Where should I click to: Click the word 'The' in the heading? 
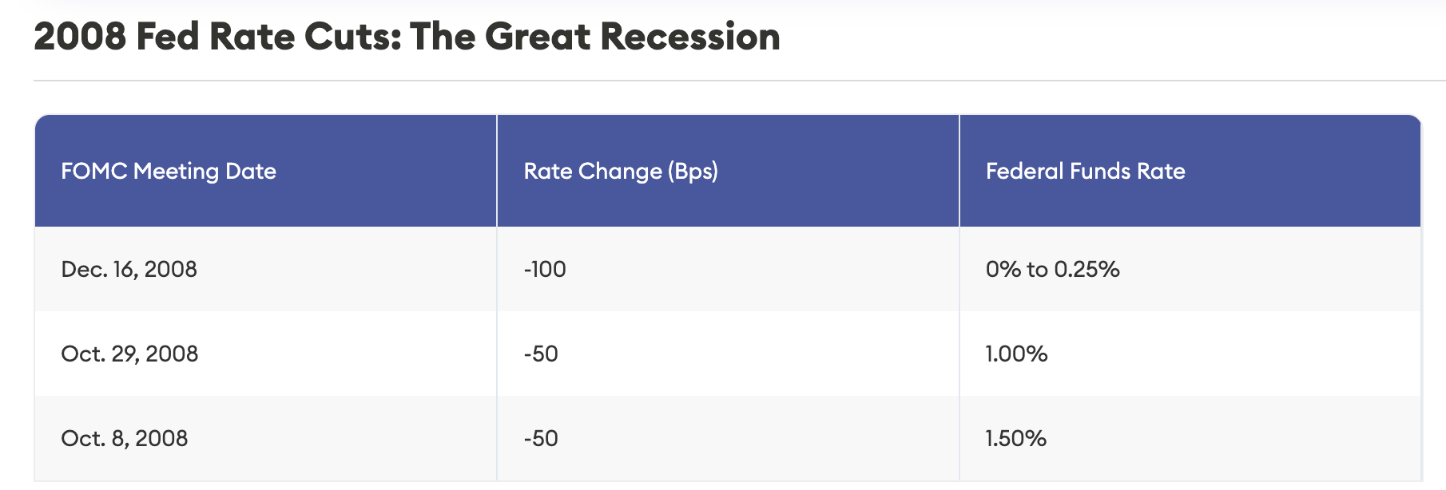click(442, 37)
